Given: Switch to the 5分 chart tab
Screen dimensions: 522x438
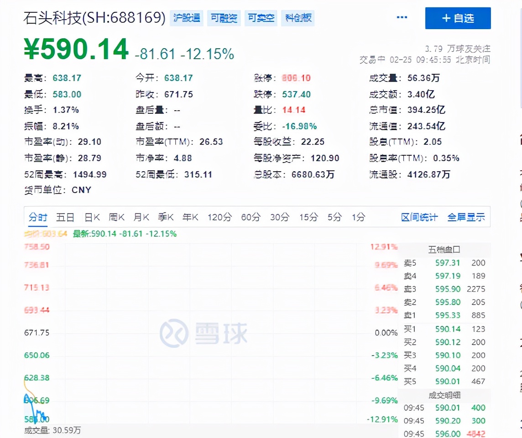Looking at the screenshot, I should coord(334,217).
